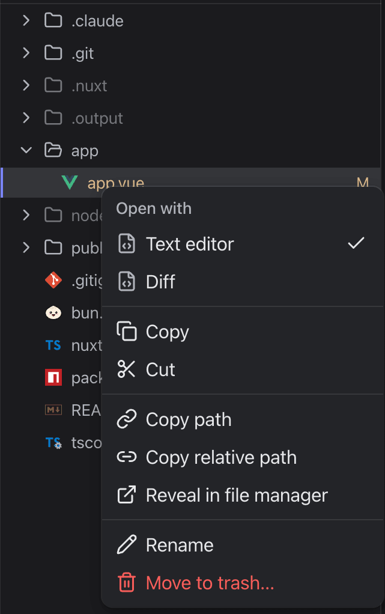Select the .gitig file name

tap(86, 281)
